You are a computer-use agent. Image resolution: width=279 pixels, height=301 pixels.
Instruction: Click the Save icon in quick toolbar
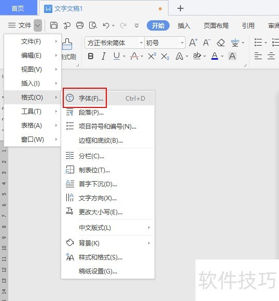[x=54, y=25]
